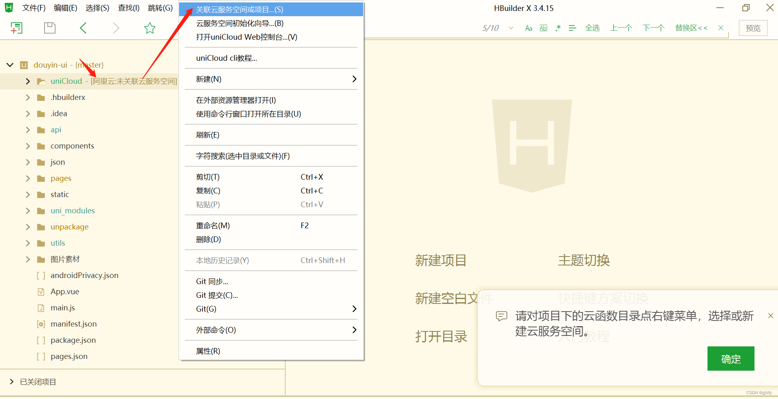The height and width of the screenshot is (399, 778).
Task: Click the 主题切换 link
Action: pyautogui.click(x=584, y=260)
